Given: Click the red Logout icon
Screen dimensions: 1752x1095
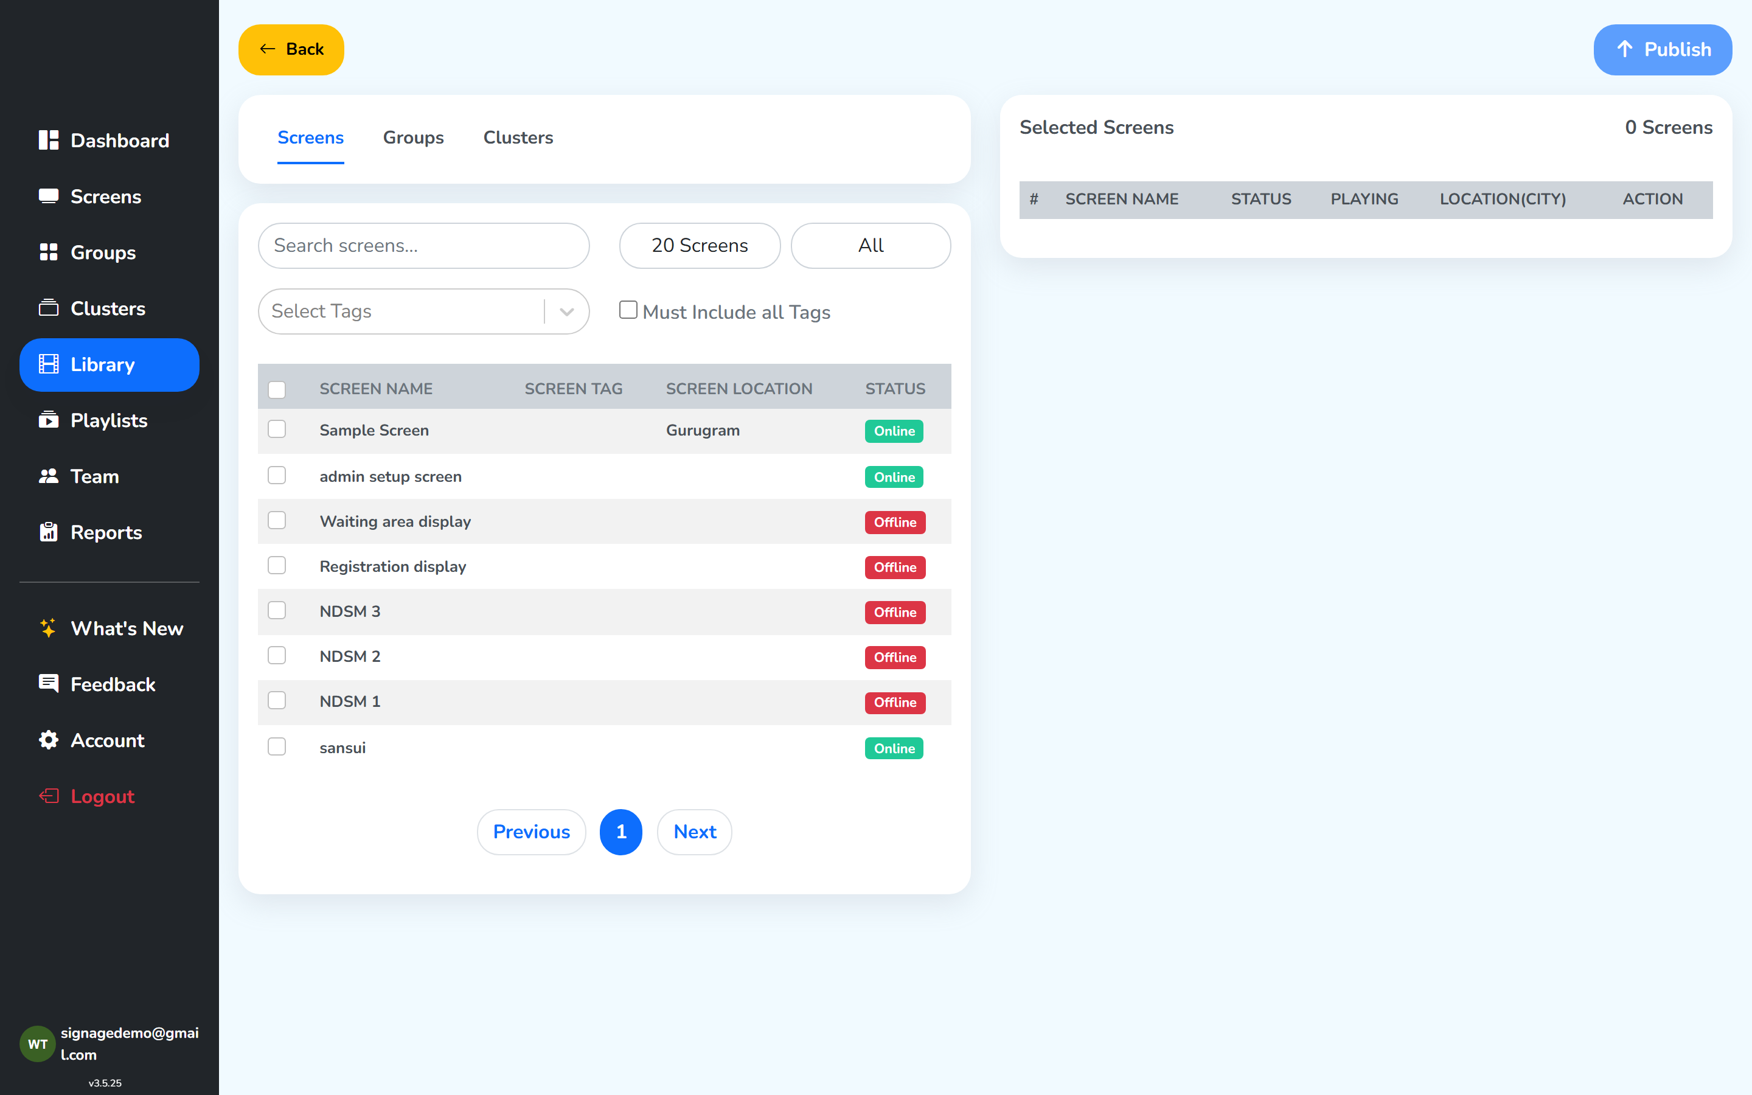Looking at the screenshot, I should point(49,796).
